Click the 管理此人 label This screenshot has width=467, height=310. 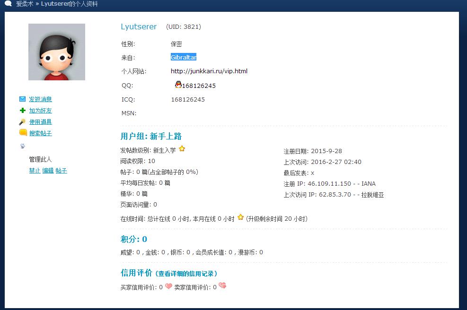pos(40,159)
